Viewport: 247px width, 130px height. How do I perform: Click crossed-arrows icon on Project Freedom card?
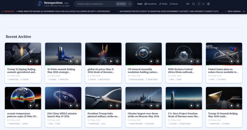(198, 105)
